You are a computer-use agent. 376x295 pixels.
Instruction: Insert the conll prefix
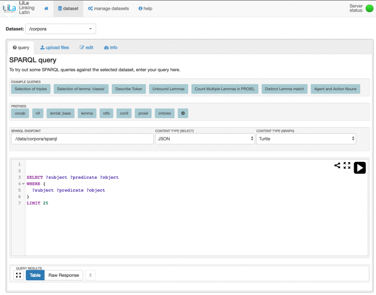click(124, 113)
